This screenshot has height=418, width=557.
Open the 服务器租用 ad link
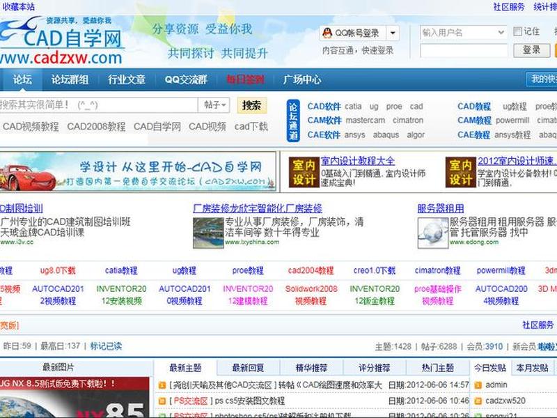point(441,208)
